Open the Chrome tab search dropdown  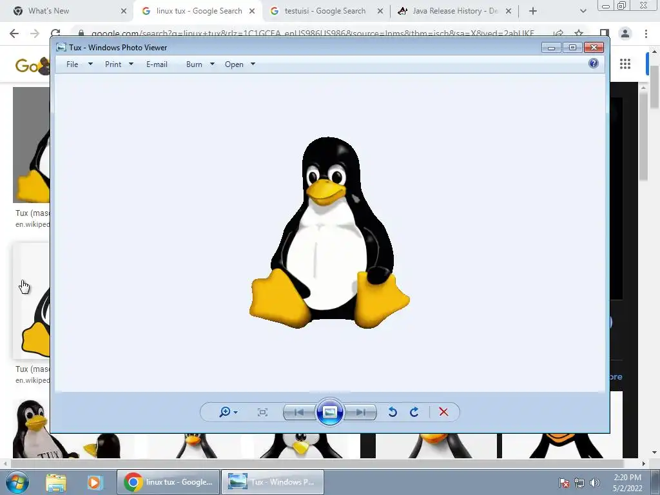point(583,12)
